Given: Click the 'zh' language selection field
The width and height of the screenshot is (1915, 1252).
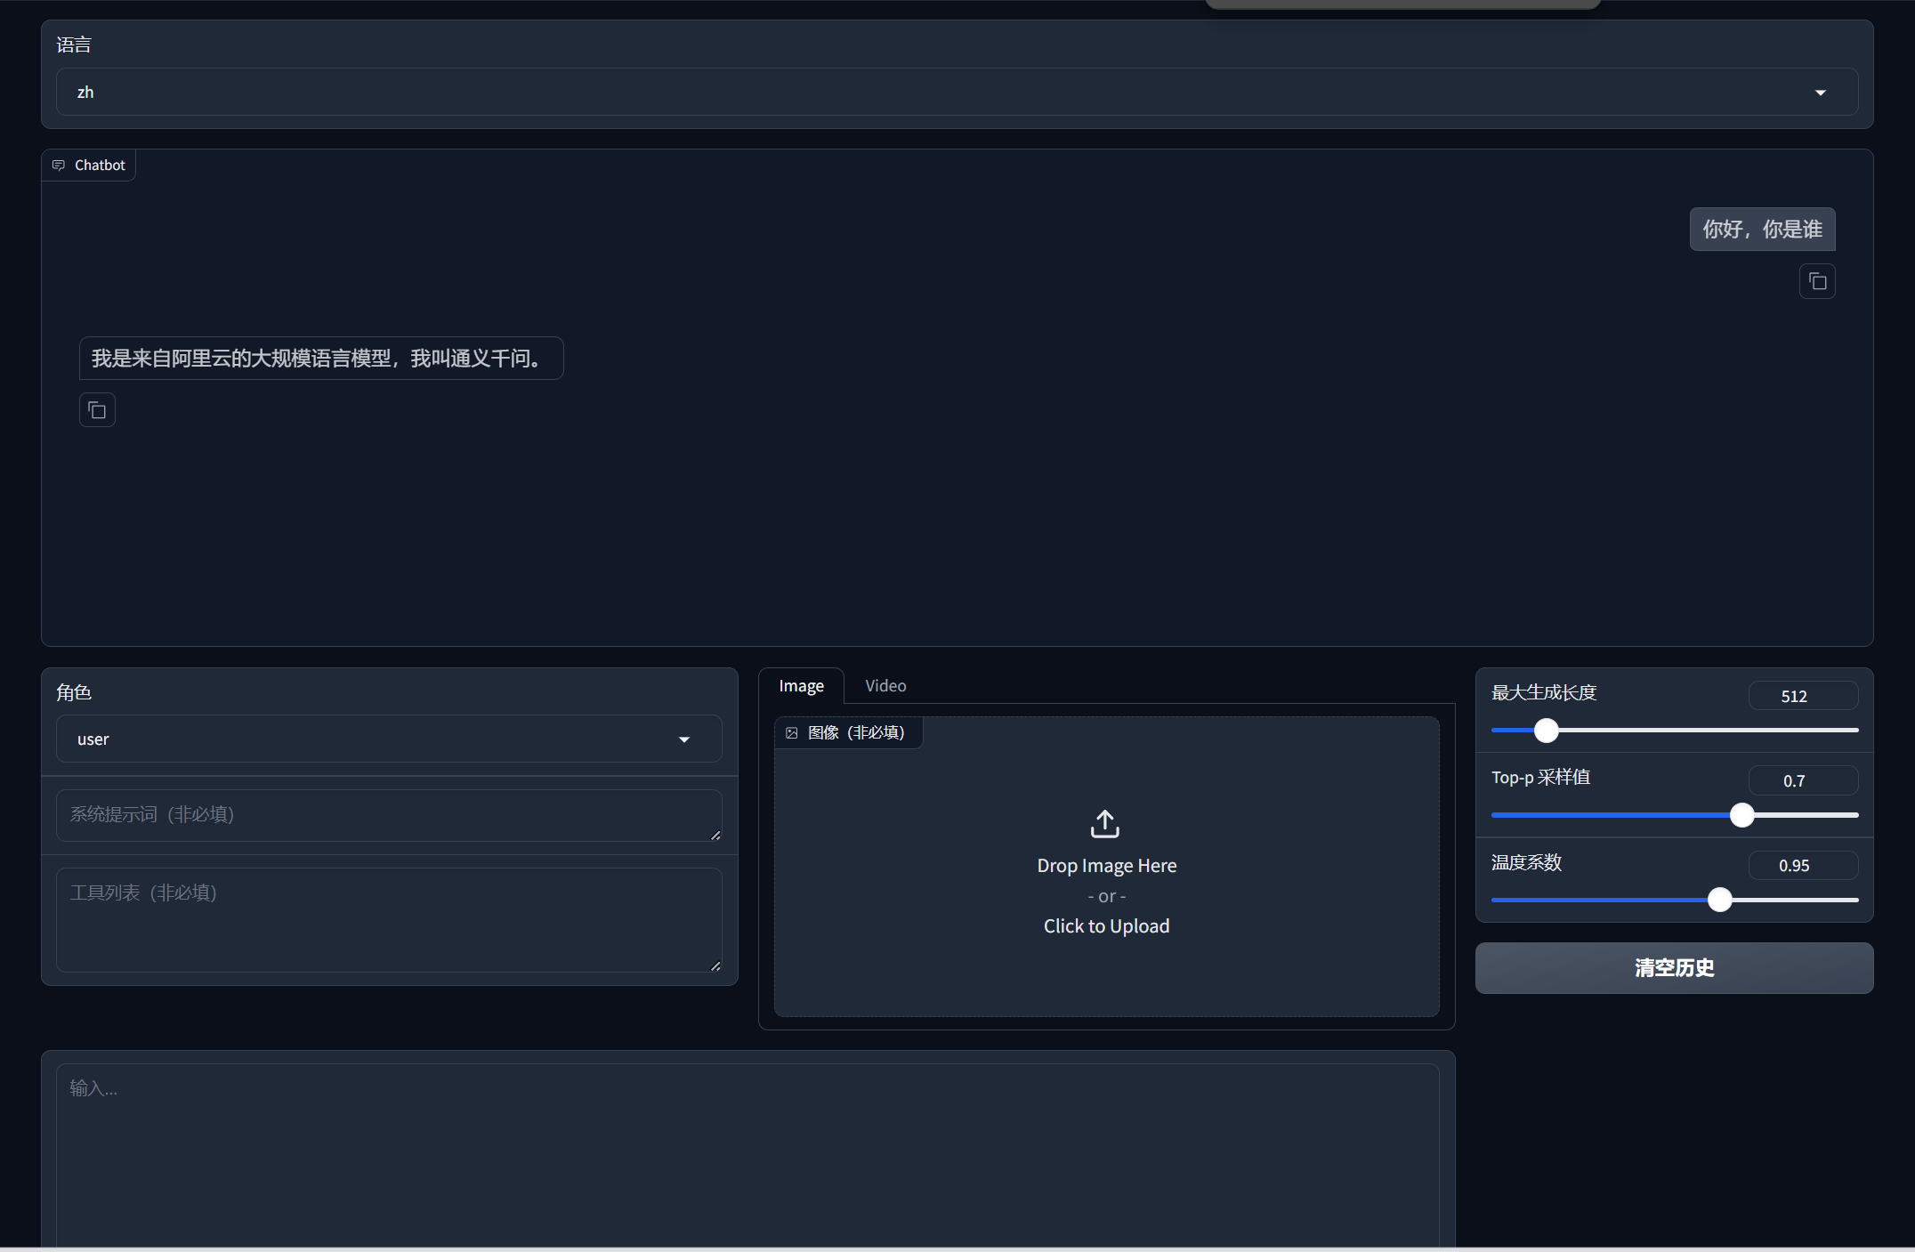Looking at the screenshot, I should pyautogui.click(x=890, y=93).
